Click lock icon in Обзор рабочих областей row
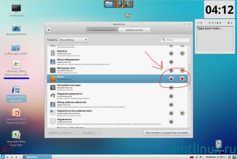 tap(171, 104)
